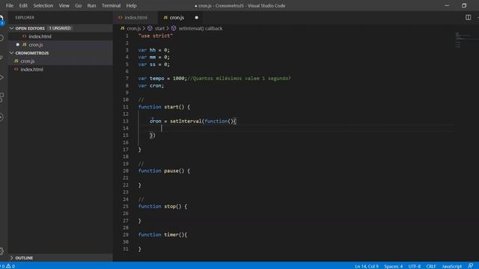Open the Run and Debug activity icon

[1, 78]
